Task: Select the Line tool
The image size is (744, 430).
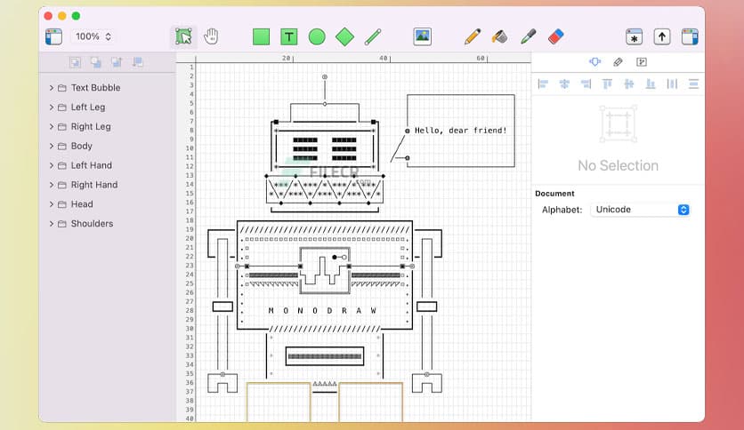Action: [373, 36]
